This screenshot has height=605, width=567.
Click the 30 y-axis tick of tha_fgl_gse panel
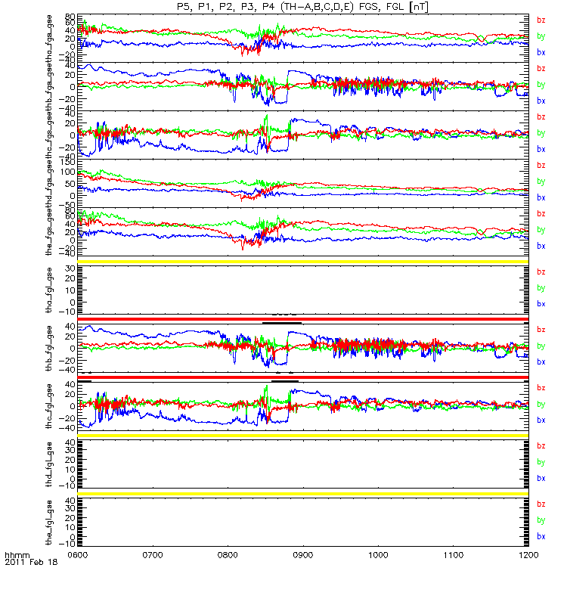pos(70,268)
